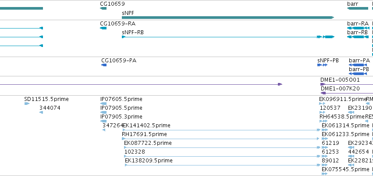Select the barr-RA transcript glyph

click(358, 28)
